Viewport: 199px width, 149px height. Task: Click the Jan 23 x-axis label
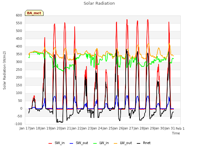(x=87, y=129)
